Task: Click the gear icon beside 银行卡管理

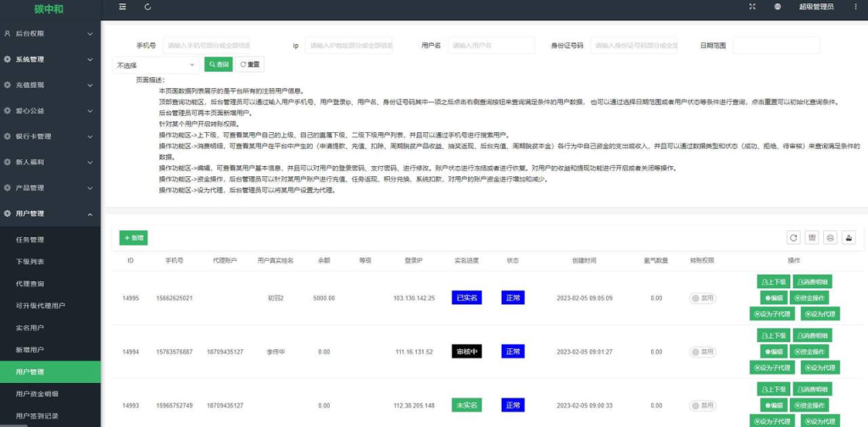Action: tap(7, 136)
